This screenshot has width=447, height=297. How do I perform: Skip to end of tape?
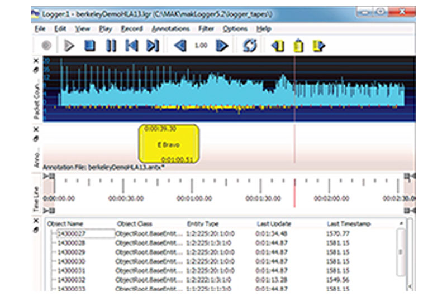pyautogui.click(x=153, y=46)
